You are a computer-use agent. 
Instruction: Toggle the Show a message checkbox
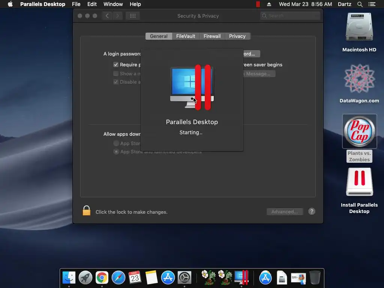[x=116, y=73]
